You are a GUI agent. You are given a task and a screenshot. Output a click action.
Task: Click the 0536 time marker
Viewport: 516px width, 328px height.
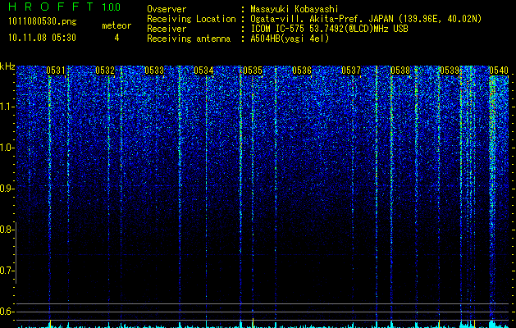click(x=302, y=71)
